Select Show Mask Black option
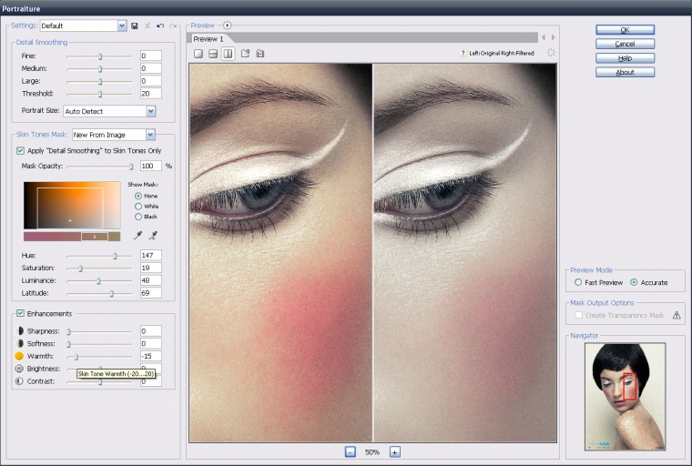Screen dimensions: 692x466 tap(138, 217)
